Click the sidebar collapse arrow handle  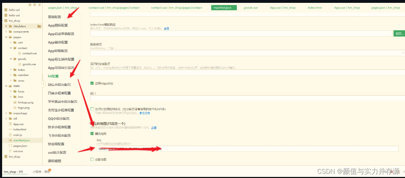tap(44, 84)
